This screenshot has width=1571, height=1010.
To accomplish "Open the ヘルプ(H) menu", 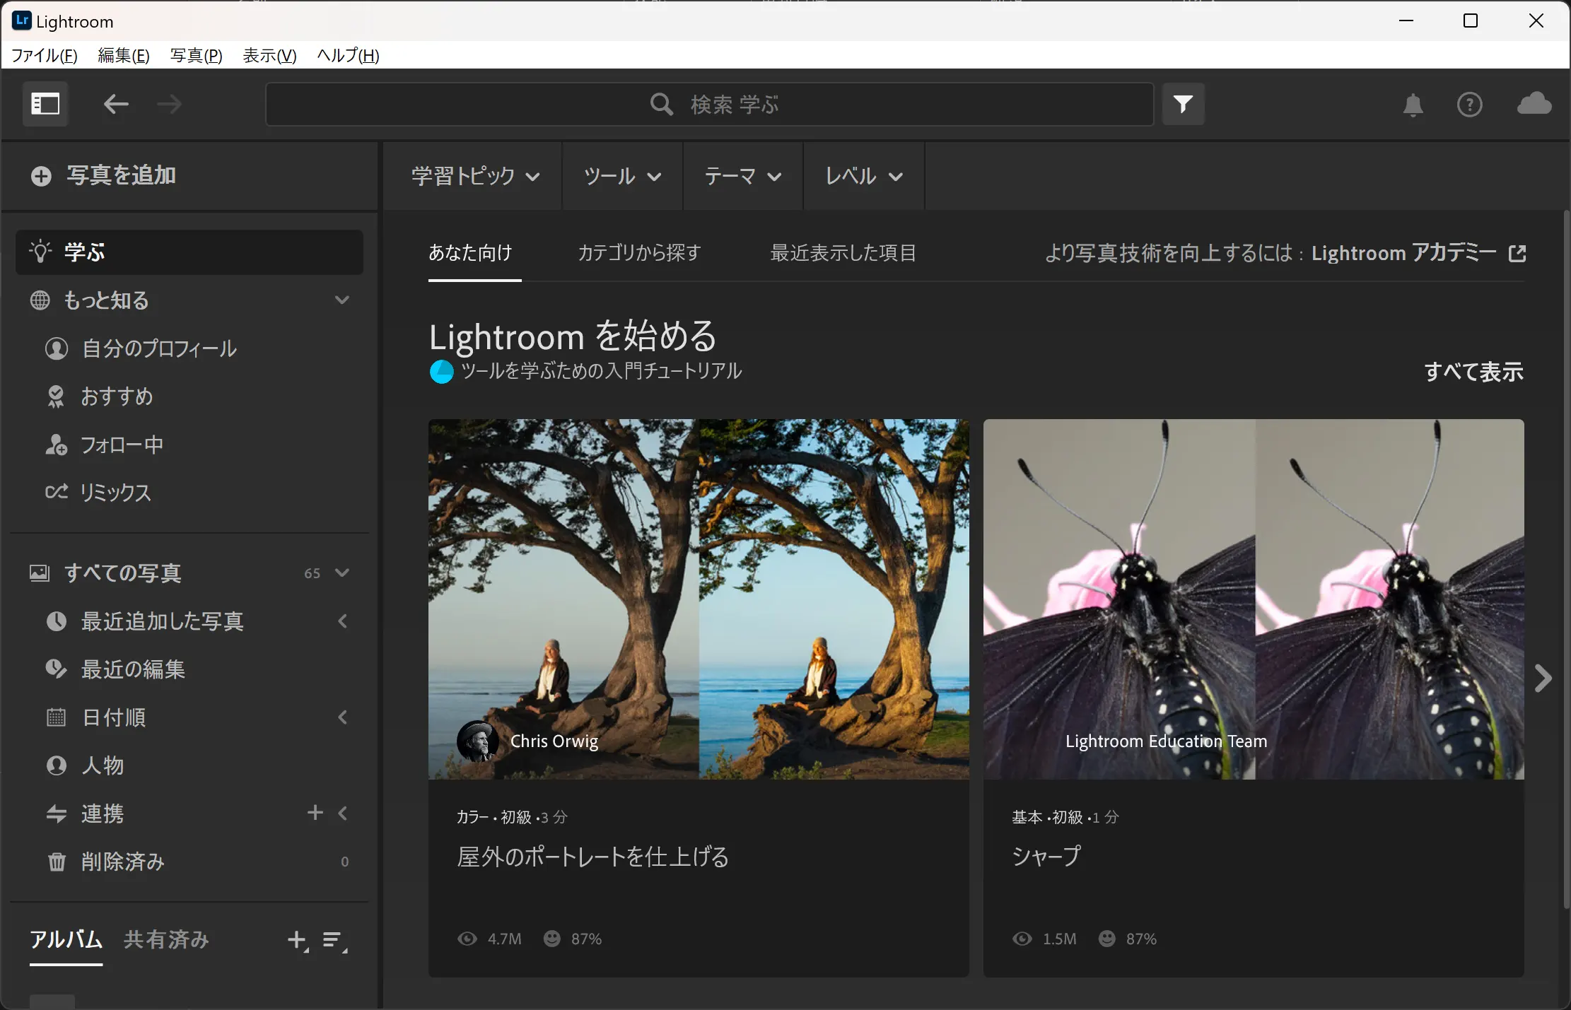I will point(348,55).
